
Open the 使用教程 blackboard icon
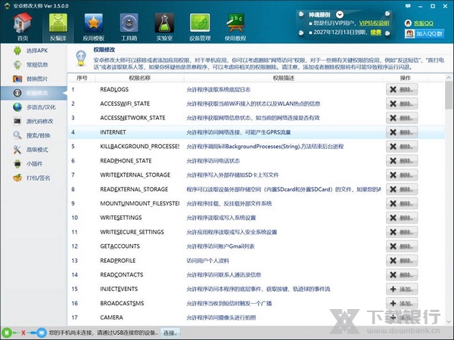(235, 27)
